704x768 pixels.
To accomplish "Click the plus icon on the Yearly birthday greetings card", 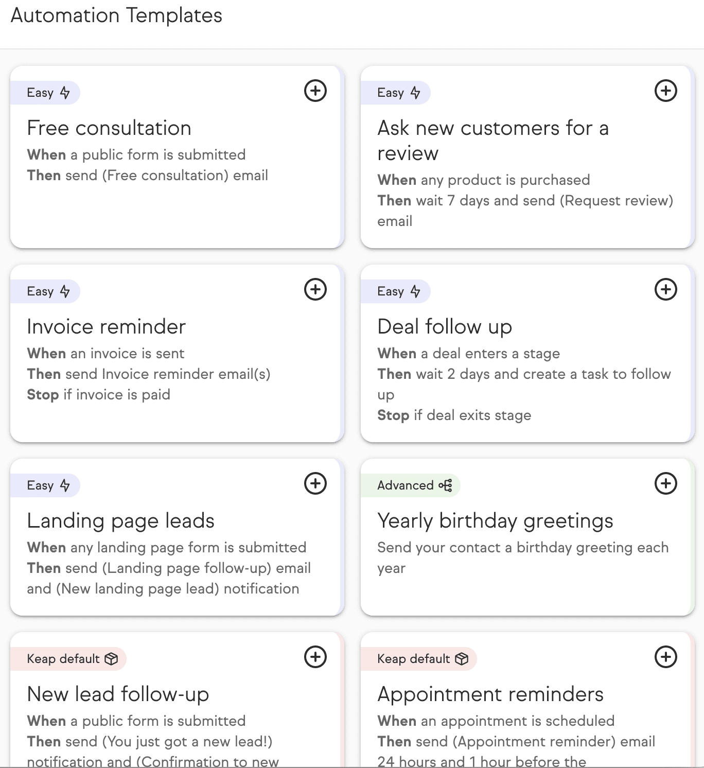I will pyautogui.click(x=665, y=483).
